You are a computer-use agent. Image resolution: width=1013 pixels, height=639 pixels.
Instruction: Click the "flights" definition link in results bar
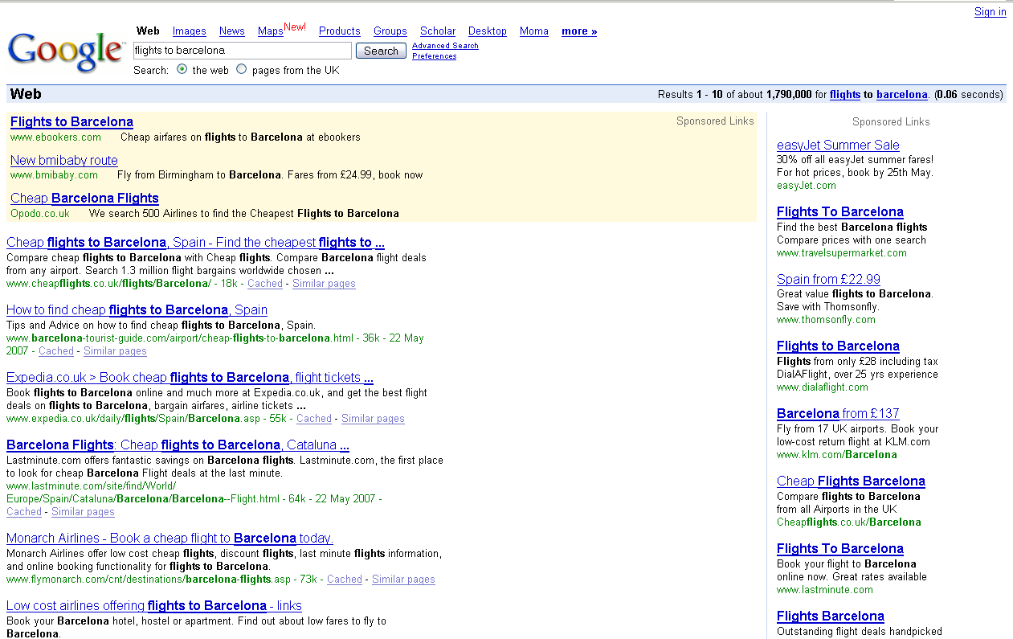pyautogui.click(x=845, y=95)
